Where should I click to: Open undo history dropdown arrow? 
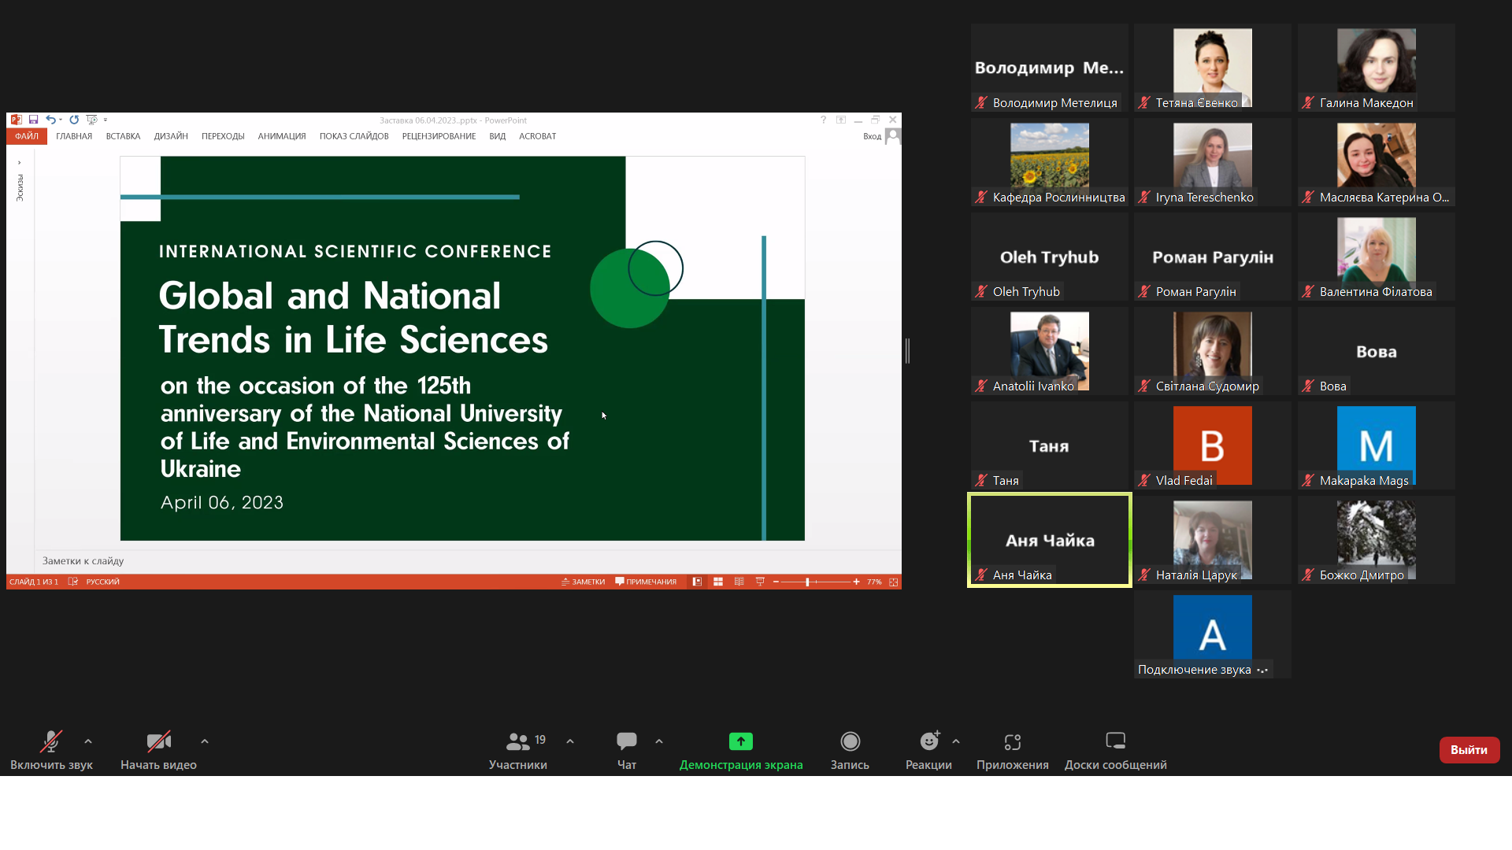(x=61, y=120)
